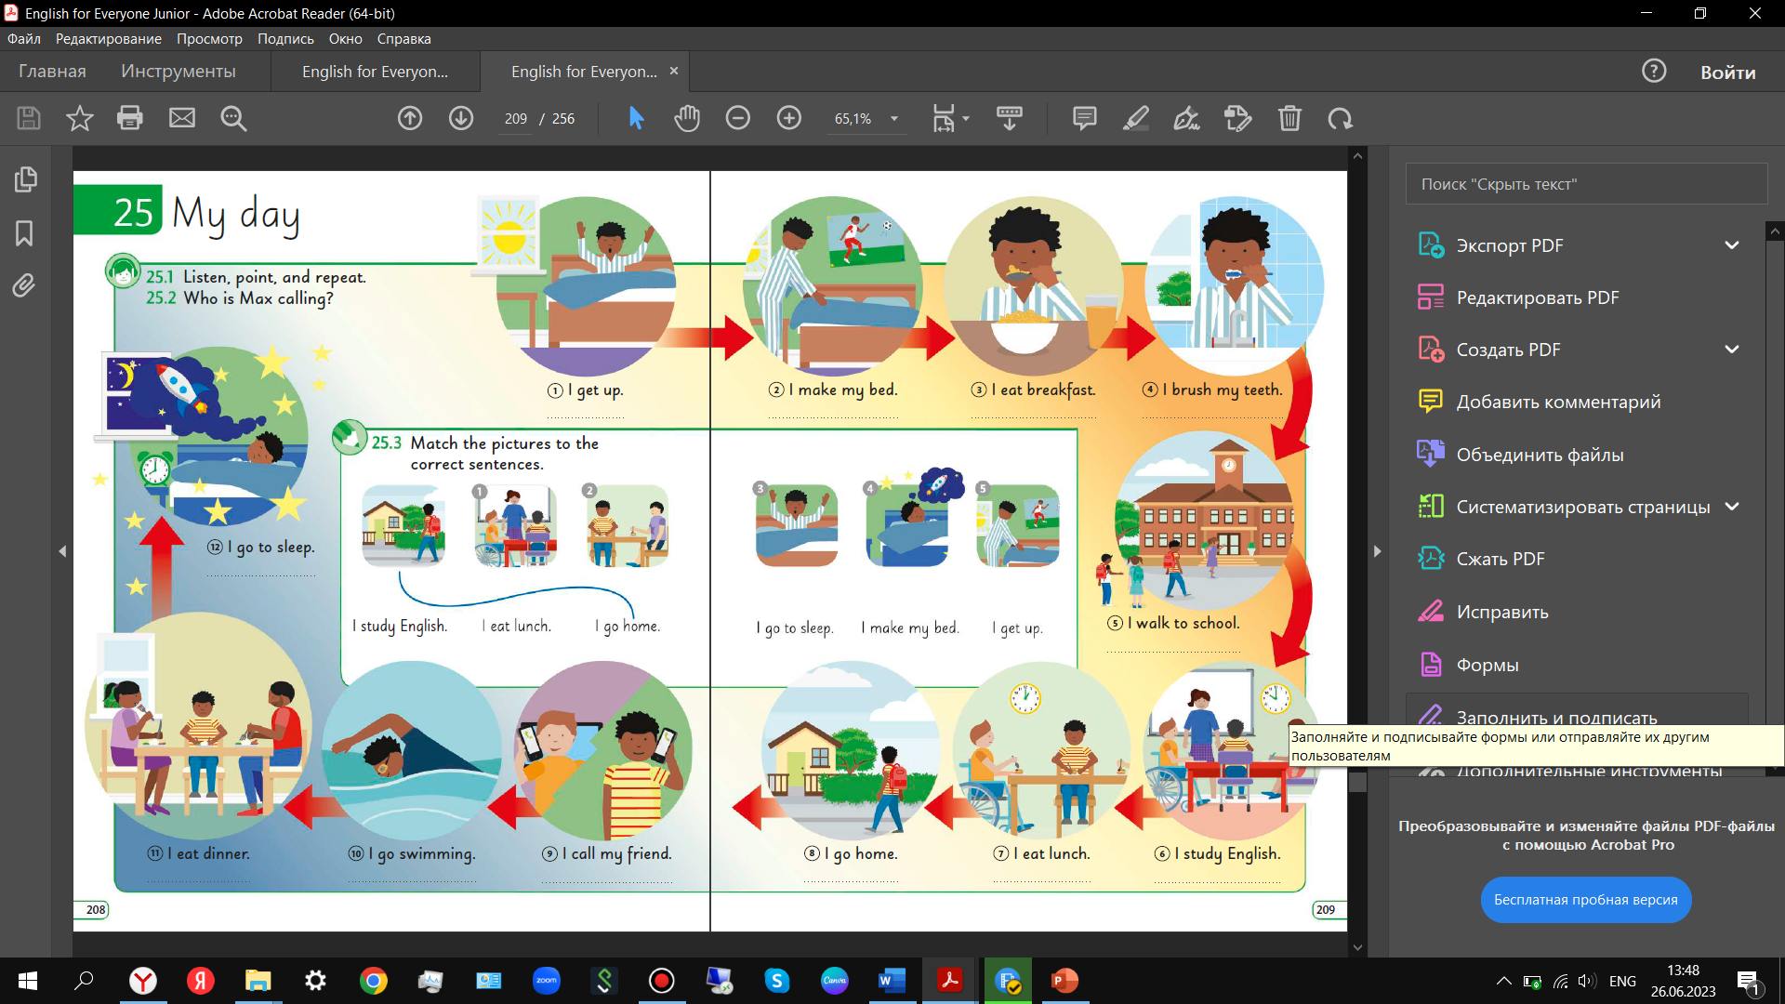Image resolution: width=1785 pixels, height=1004 pixels.
Task: Open the attachments paperclip panel
Action: pyautogui.click(x=25, y=285)
